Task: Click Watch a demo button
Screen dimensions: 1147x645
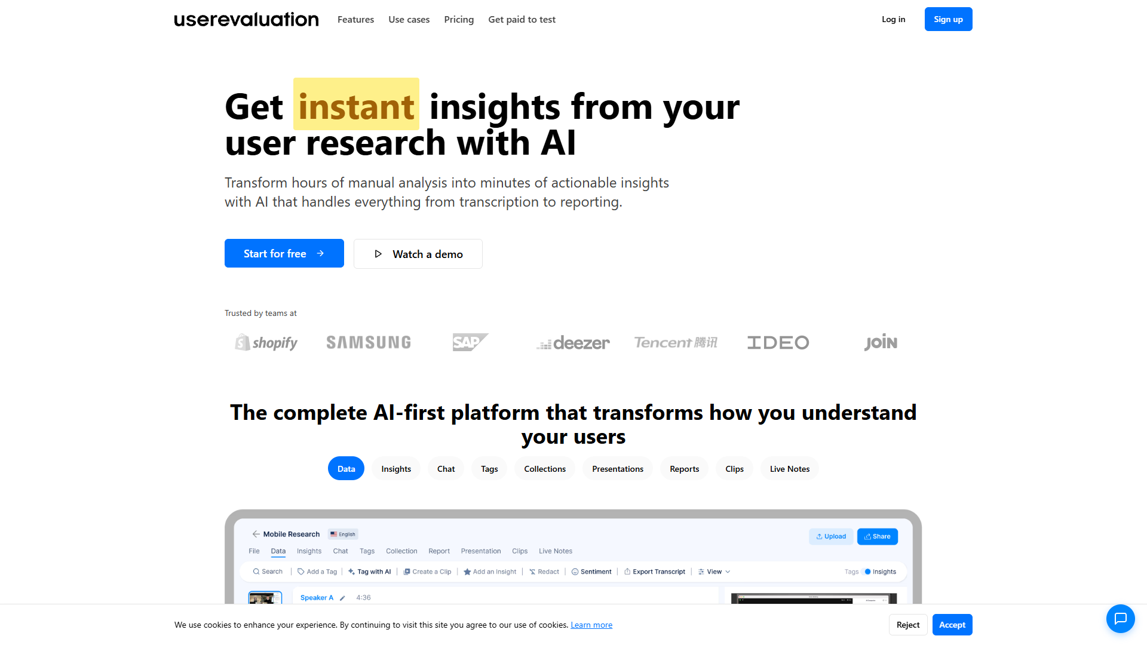Action: click(x=418, y=254)
